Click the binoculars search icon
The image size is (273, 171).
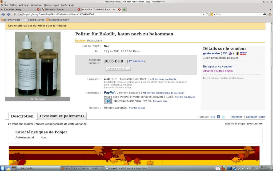(265, 14)
